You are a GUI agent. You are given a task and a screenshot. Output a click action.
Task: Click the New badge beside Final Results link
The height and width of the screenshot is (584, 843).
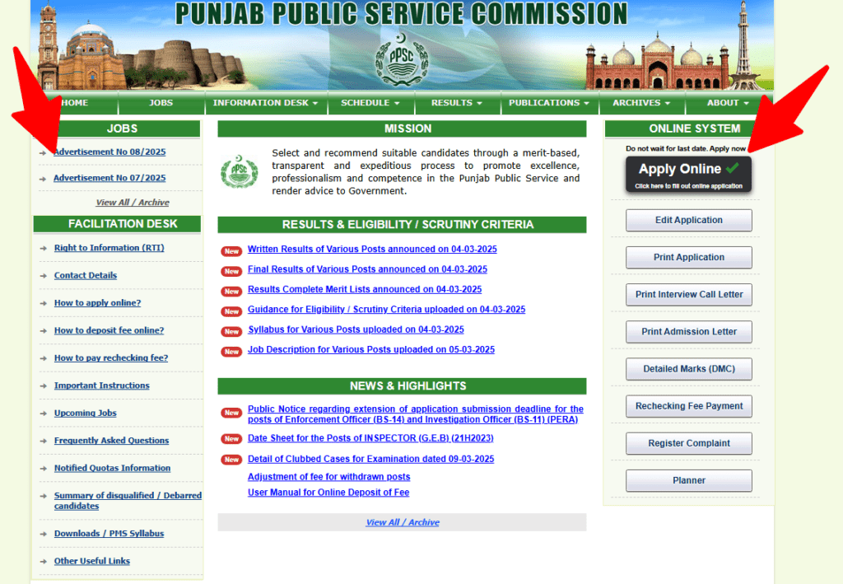[231, 271]
